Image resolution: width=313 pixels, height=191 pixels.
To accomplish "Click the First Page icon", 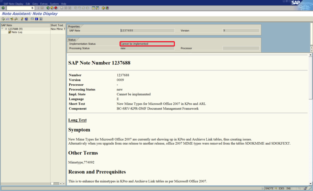I will pos(76,8).
